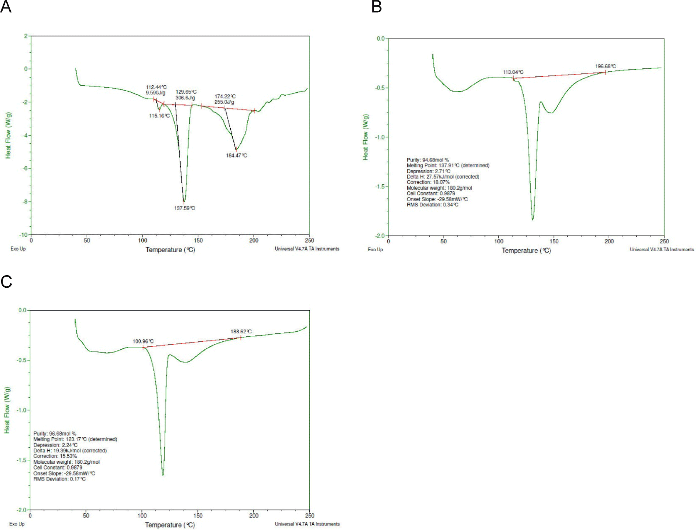Click the panel letter B
The height and width of the screenshot is (530, 696).
pyautogui.click(x=376, y=7)
